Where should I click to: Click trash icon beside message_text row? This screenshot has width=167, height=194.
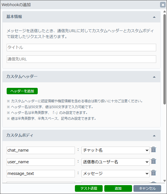(153, 173)
